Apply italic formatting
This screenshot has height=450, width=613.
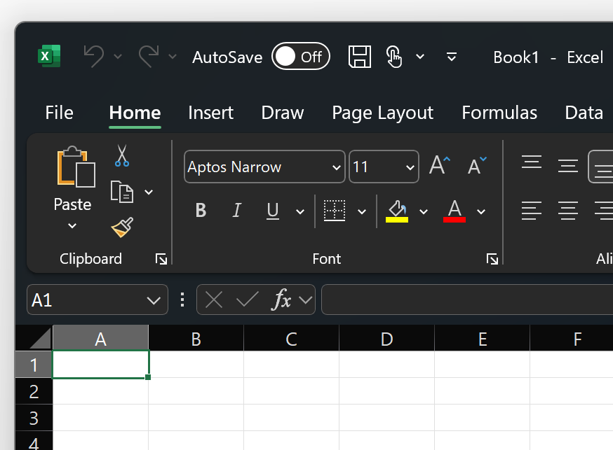point(236,210)
